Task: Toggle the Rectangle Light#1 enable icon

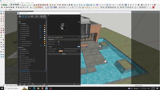Action: click(x=20, y=27)
